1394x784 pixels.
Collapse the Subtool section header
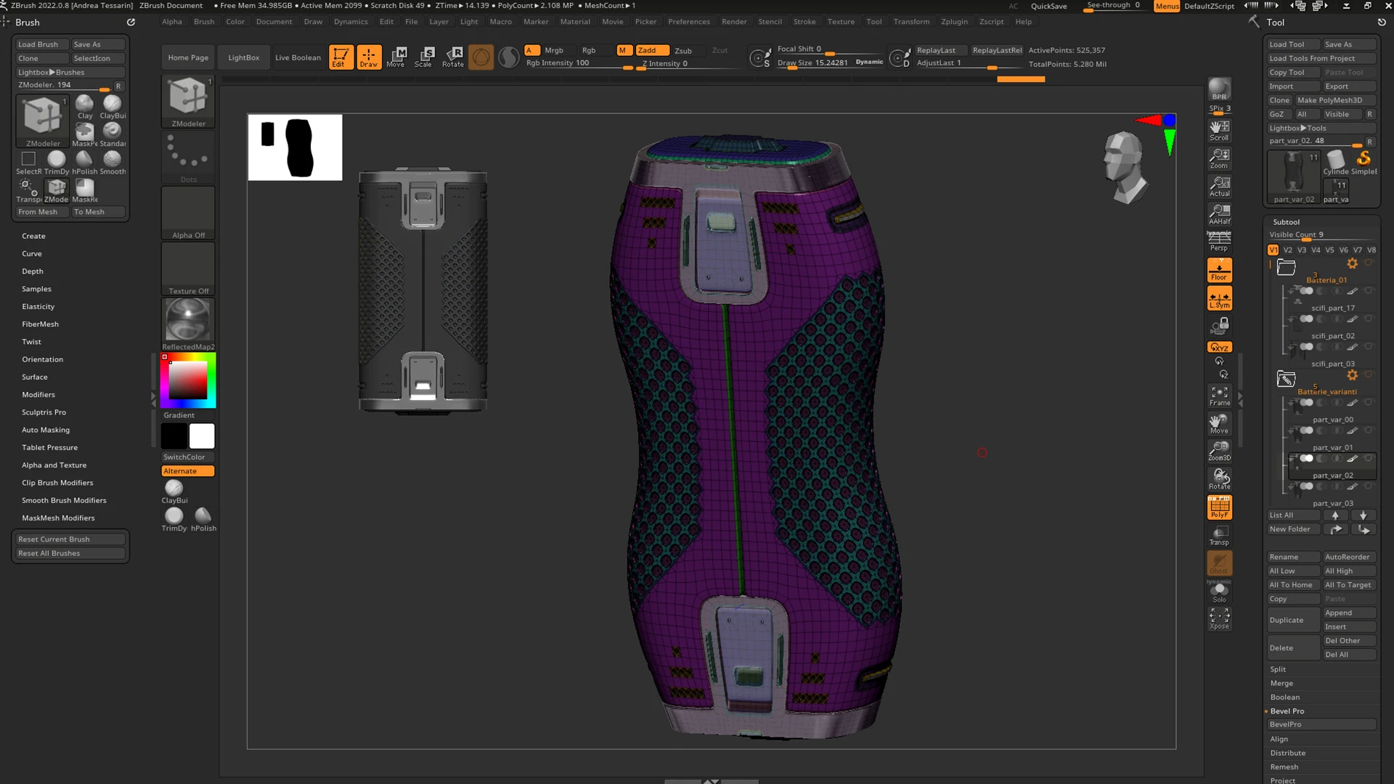pyautogui.click(x=1286, y=222)
